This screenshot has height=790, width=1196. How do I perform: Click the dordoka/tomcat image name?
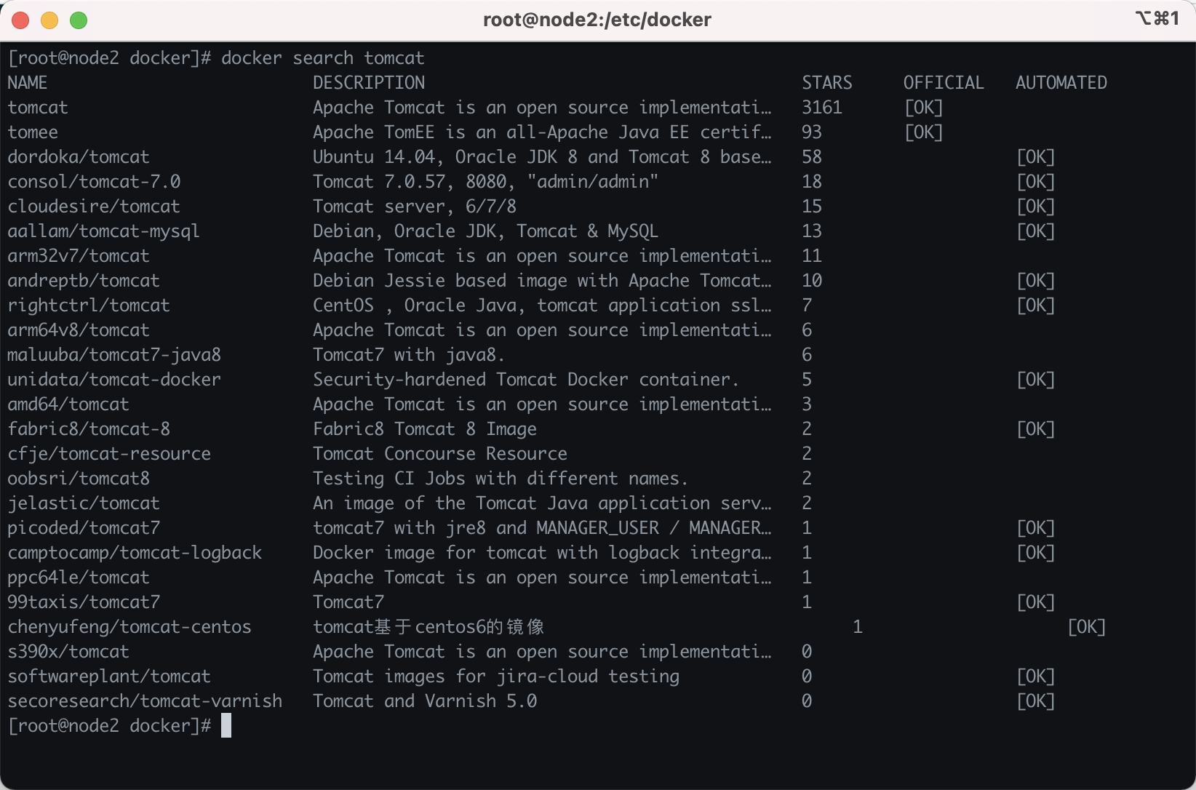pyautogui.click(x=79, y=157)
